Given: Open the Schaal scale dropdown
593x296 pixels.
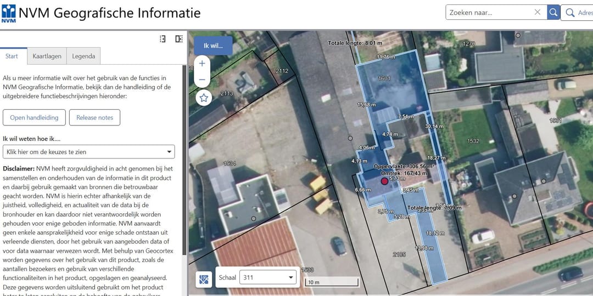Looking at the screenshot, I should [268, 277].
